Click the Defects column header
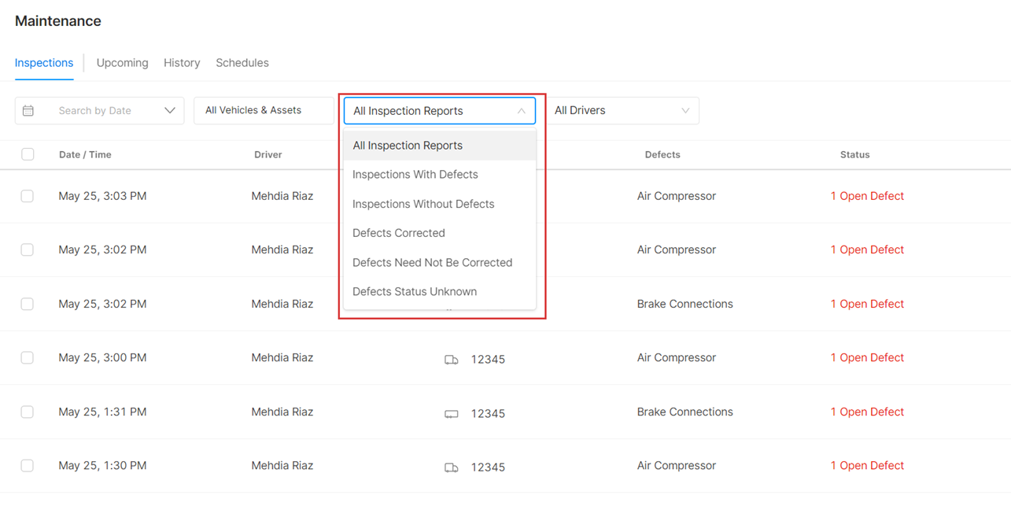Image resolution: width=1011 pixels, height=510 pixels. (x=662, y=155)
